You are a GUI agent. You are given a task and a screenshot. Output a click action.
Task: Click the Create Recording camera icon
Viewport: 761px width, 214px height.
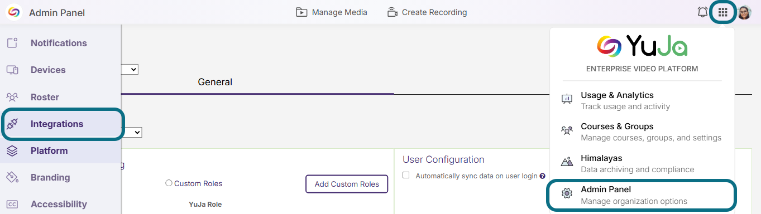(x=392, y=12)
